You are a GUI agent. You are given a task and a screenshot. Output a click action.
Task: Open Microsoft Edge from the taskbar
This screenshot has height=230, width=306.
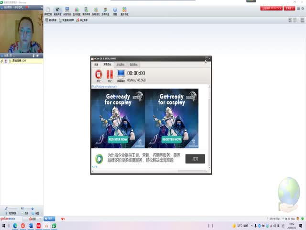(x=15, y=226)
